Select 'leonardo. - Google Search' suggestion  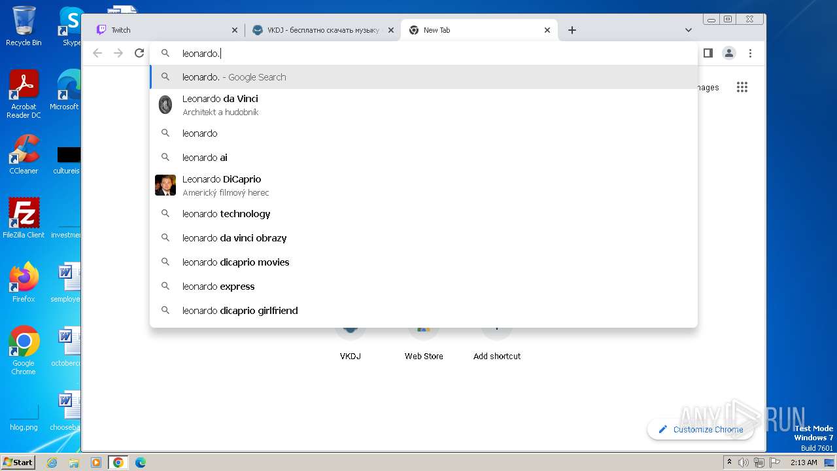424,77
